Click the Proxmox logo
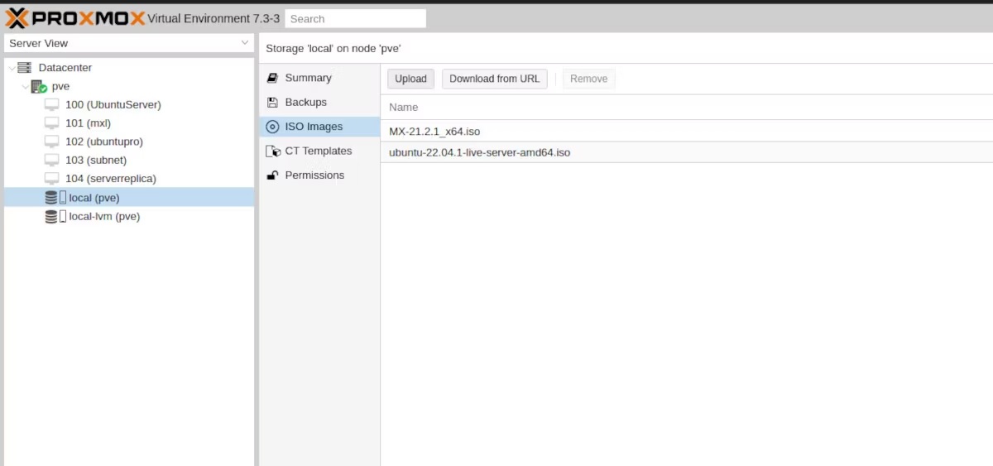The height and width of the screenshot is (466, 993). click(75, 17)
